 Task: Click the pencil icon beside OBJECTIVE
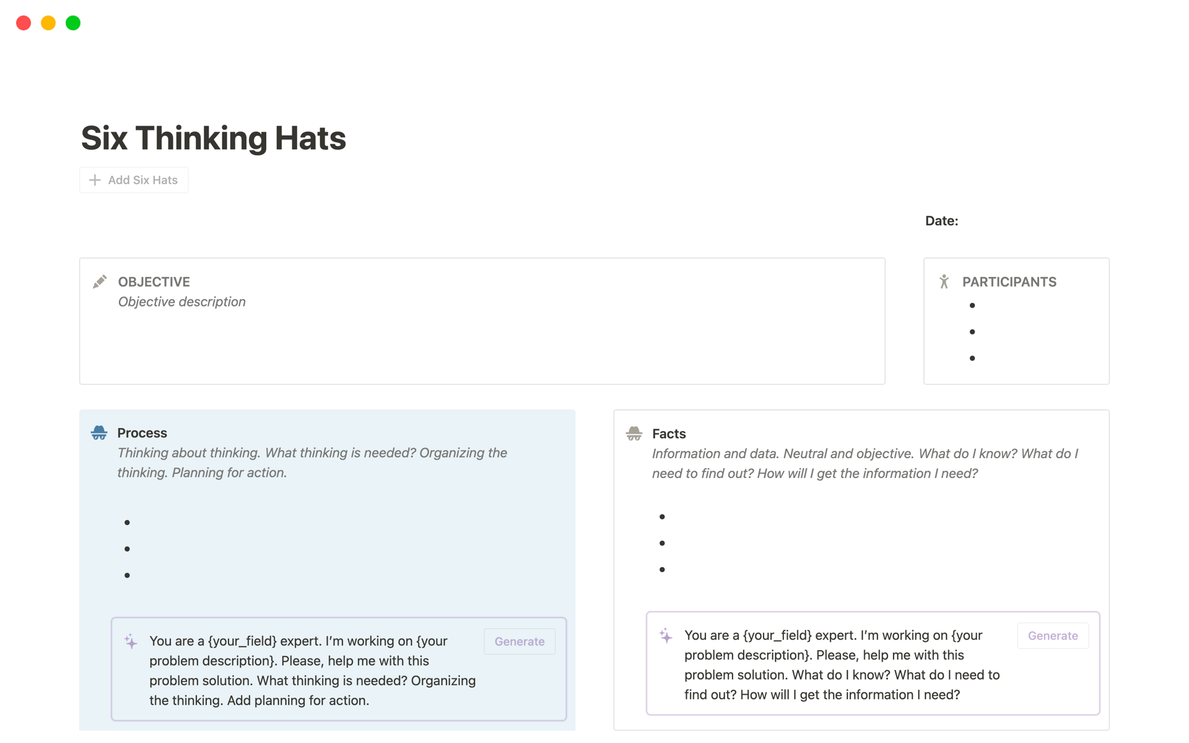point(100,282)
